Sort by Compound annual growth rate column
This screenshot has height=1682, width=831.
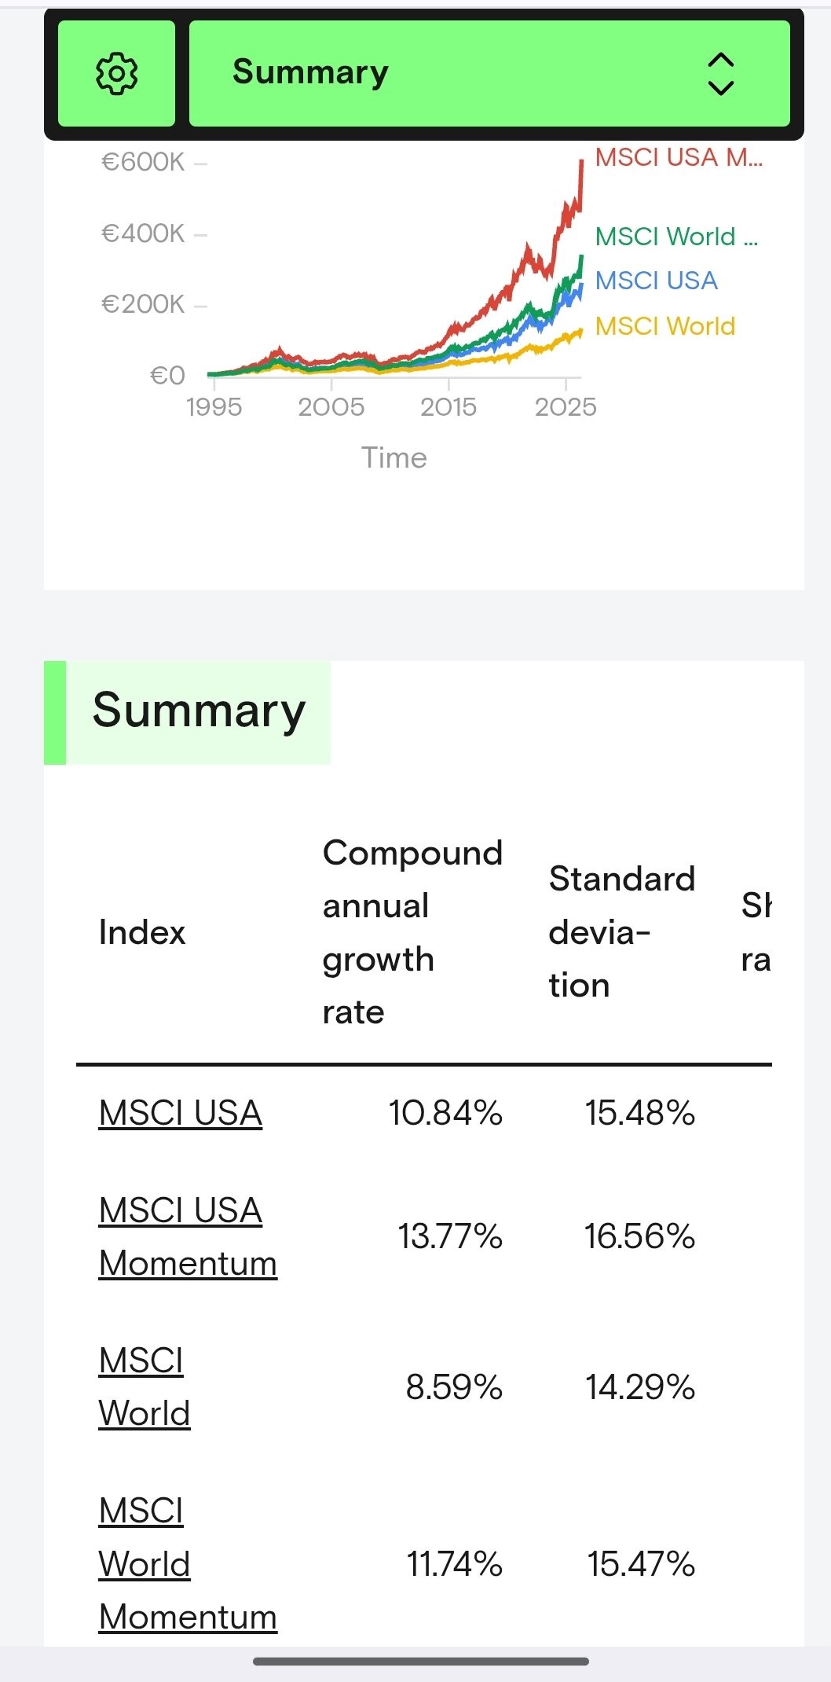[412, 932]
